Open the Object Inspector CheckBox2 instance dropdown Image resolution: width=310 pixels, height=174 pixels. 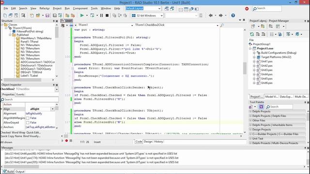click(57, 89)
